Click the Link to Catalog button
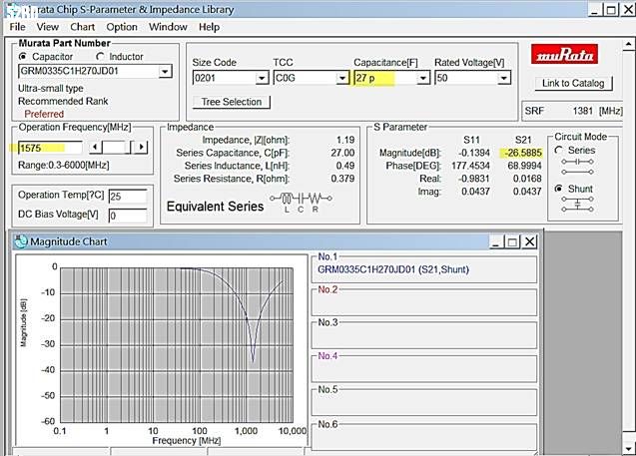 [573, 83]
